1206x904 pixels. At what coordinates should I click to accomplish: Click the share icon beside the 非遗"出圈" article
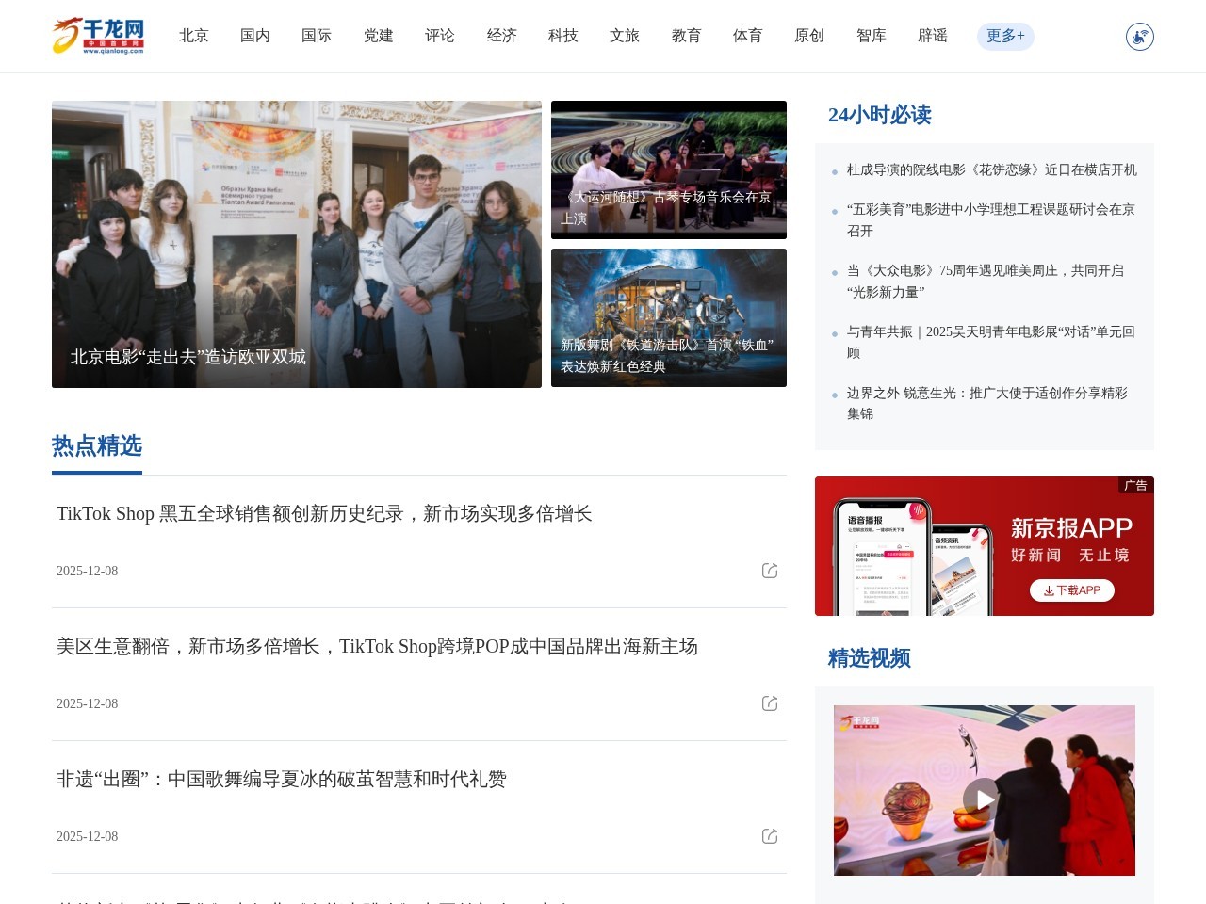click(x=770, y=836)
